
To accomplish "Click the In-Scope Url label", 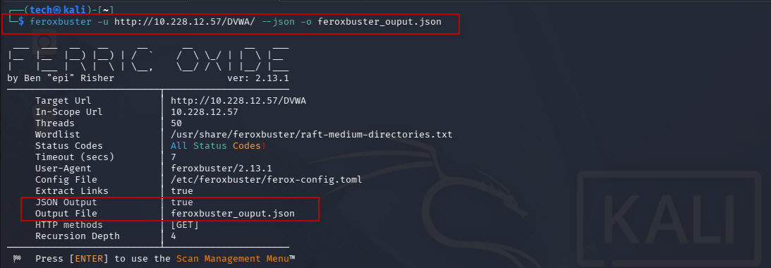I will pyautogui.click(x=69, y=112).
